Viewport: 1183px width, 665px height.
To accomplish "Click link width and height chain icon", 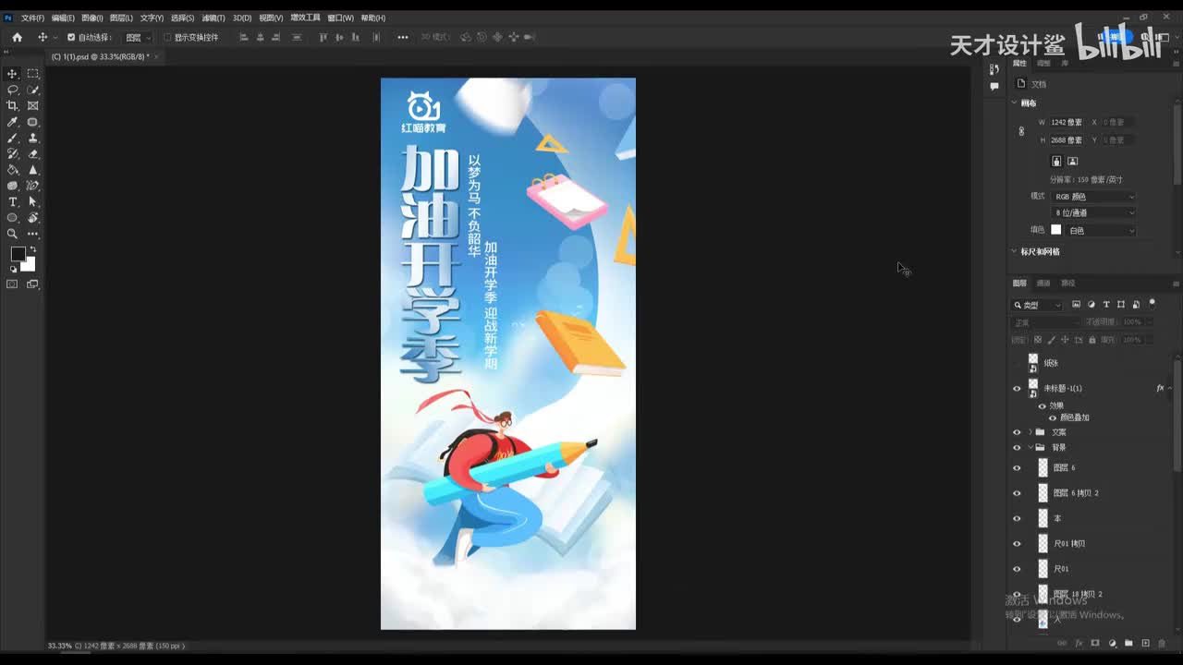I will pos(1021,131).
